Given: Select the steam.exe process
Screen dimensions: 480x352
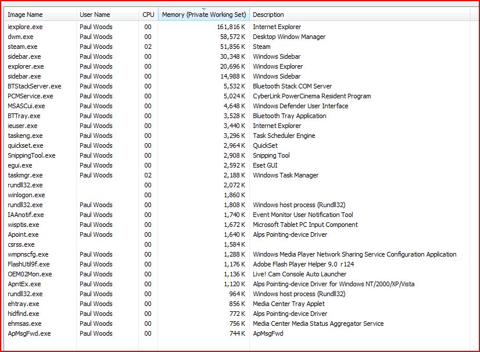Looking at the screenshot, I should (x=22, y=47).
